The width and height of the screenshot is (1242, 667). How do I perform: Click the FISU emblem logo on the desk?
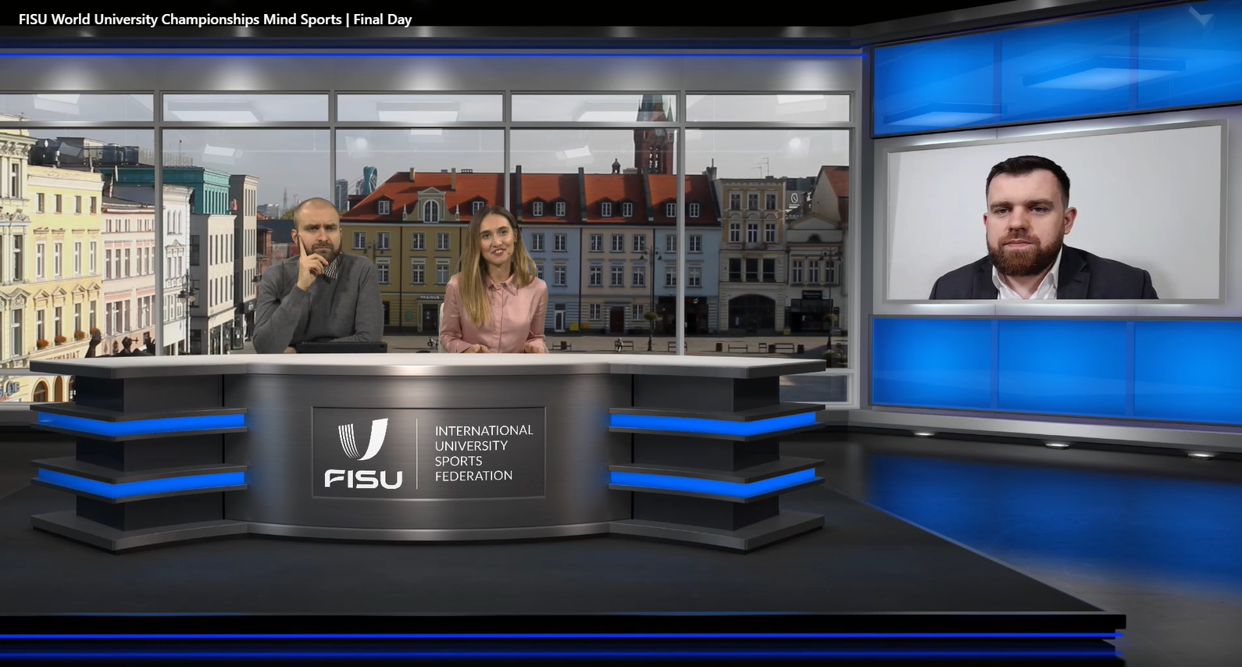click(x=362, y=440)
